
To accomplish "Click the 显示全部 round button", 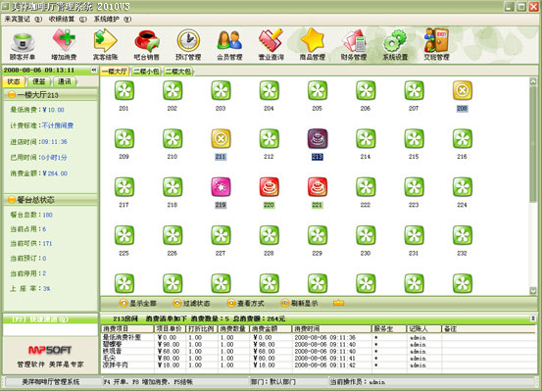I will coord(123,303).
